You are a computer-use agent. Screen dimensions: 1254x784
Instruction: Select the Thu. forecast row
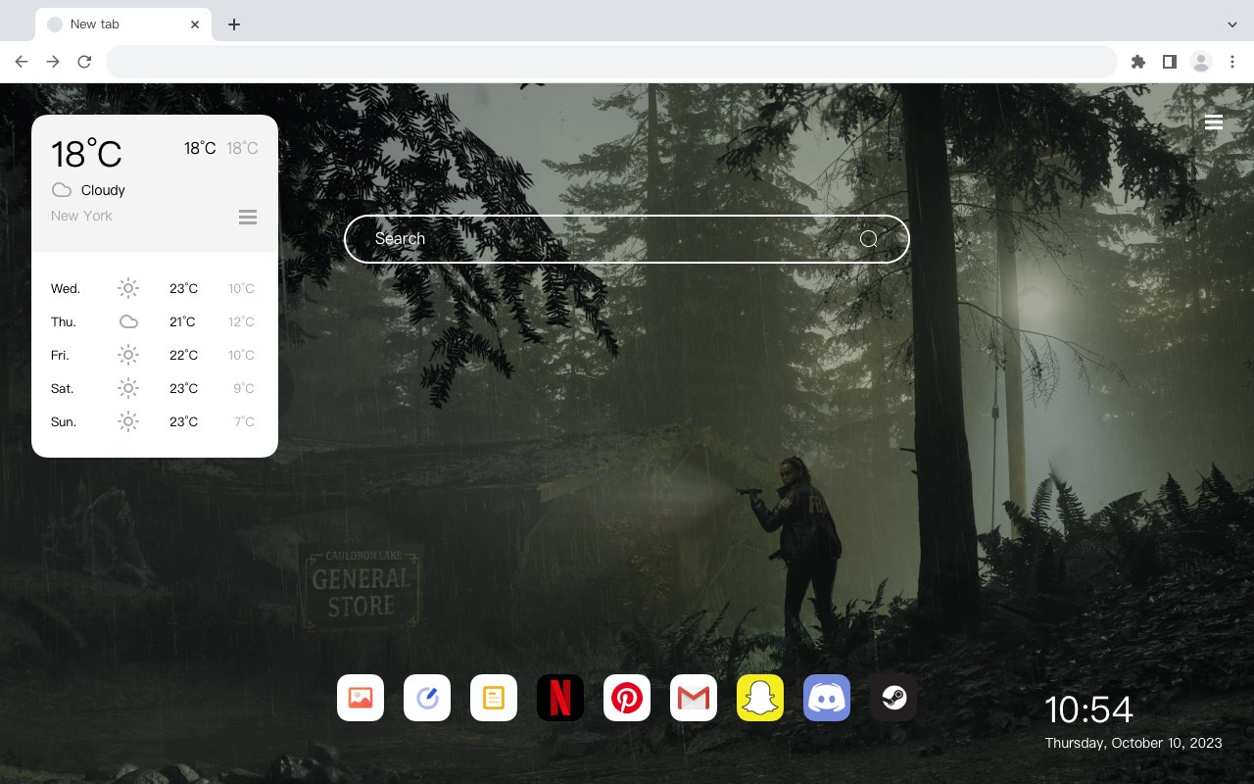154,321
